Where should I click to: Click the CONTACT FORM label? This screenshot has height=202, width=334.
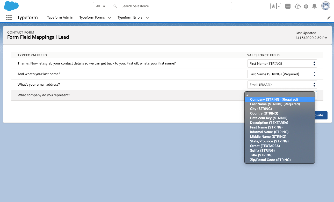(21, 33)
